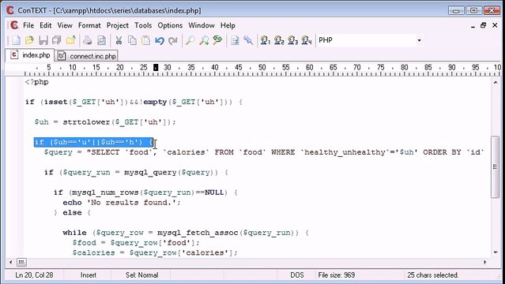This screenshot has height=284, width=505.
Task: Click the '$uh = strtolower' code line
Action: [105, 122]
